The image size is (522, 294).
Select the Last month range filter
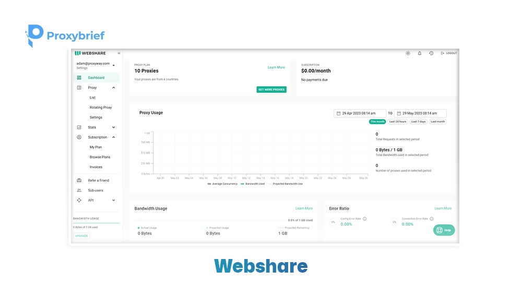point(438,122)
